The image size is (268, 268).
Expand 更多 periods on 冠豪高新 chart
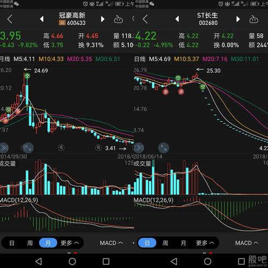(70, 243)
